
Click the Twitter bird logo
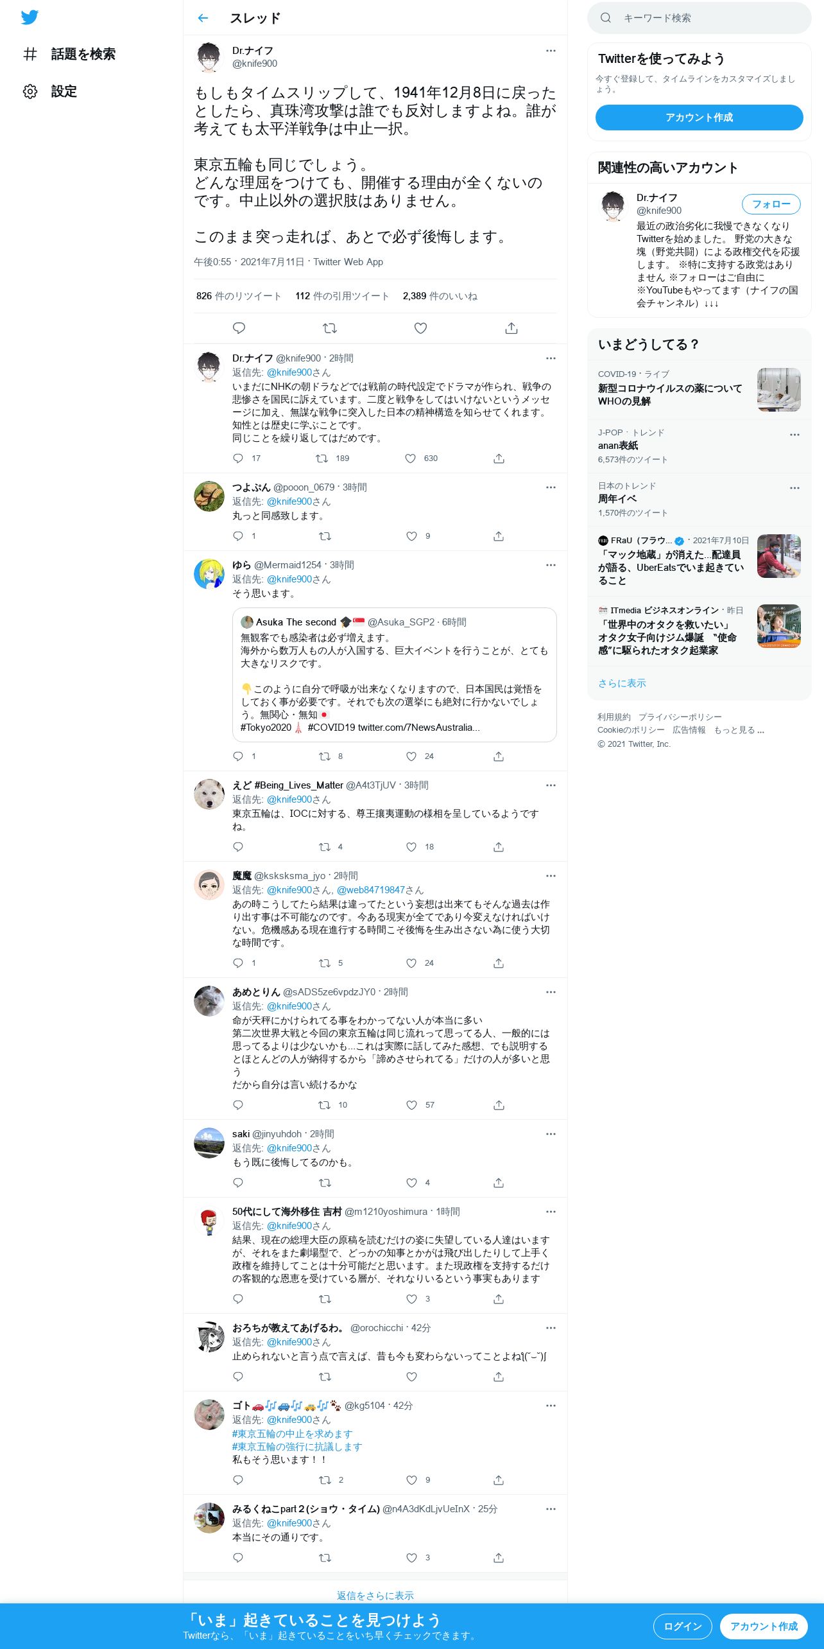tap(30, 17)
